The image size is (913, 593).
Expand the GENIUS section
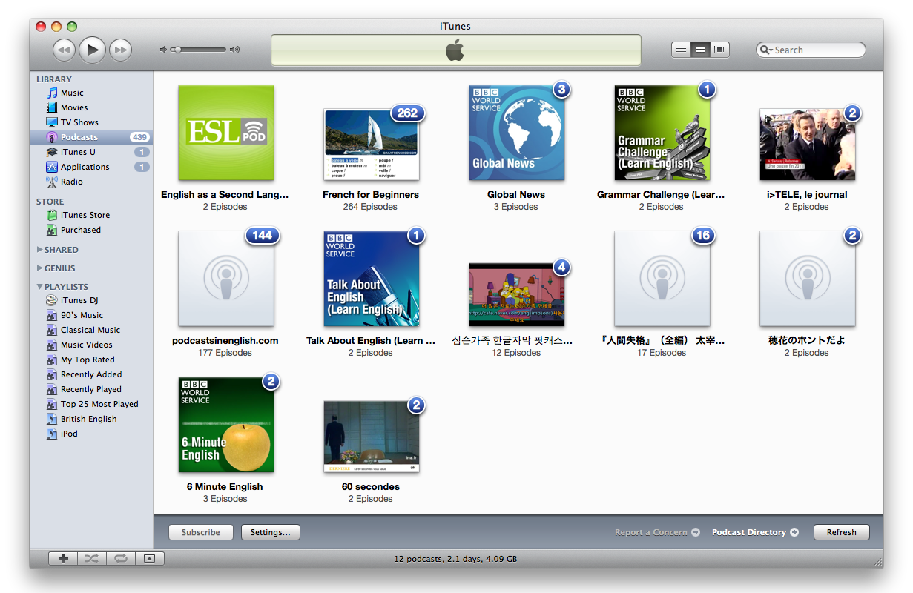coord(40,268)
